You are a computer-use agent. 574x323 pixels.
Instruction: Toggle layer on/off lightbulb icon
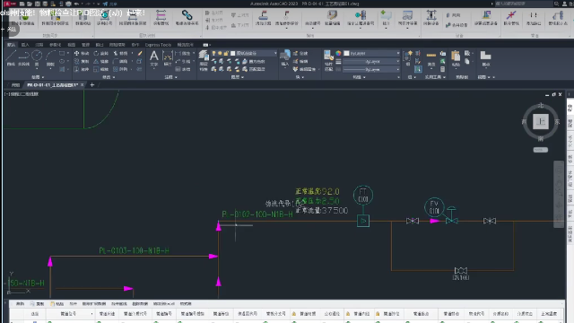pyautogui.click(x=213, y=54)
